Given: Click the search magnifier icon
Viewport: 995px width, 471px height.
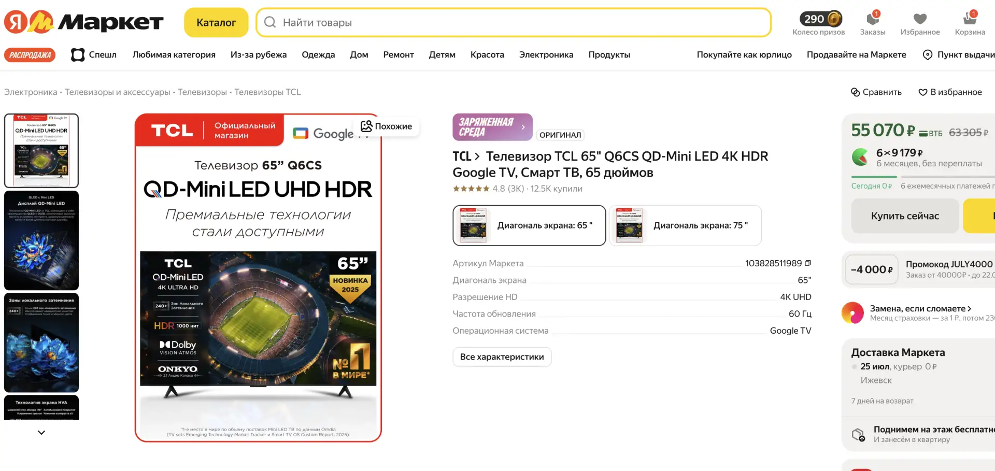Looking at the screenshot, I should [270, 22].
